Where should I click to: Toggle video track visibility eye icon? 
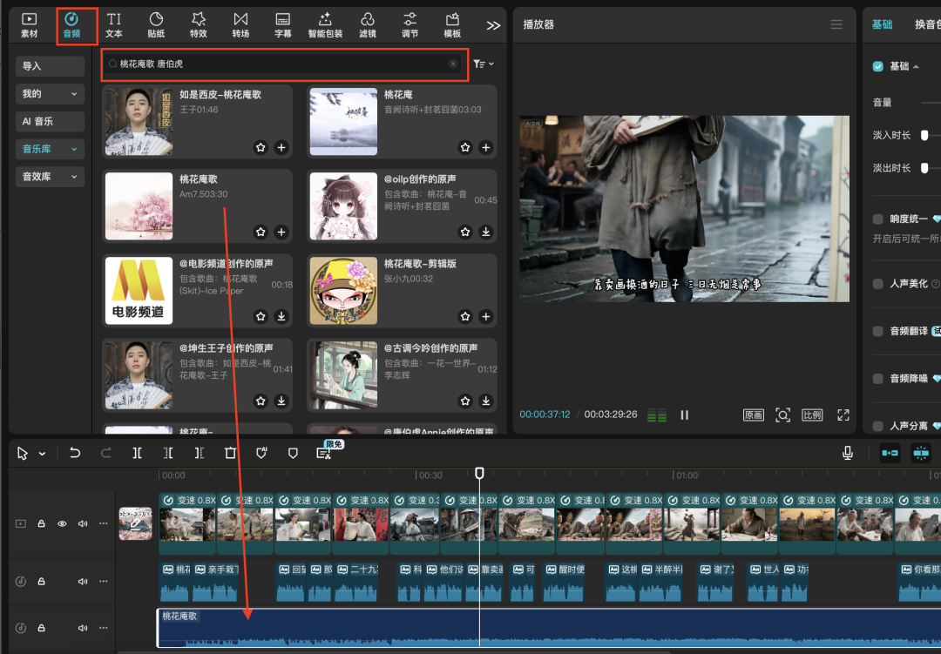62,523
